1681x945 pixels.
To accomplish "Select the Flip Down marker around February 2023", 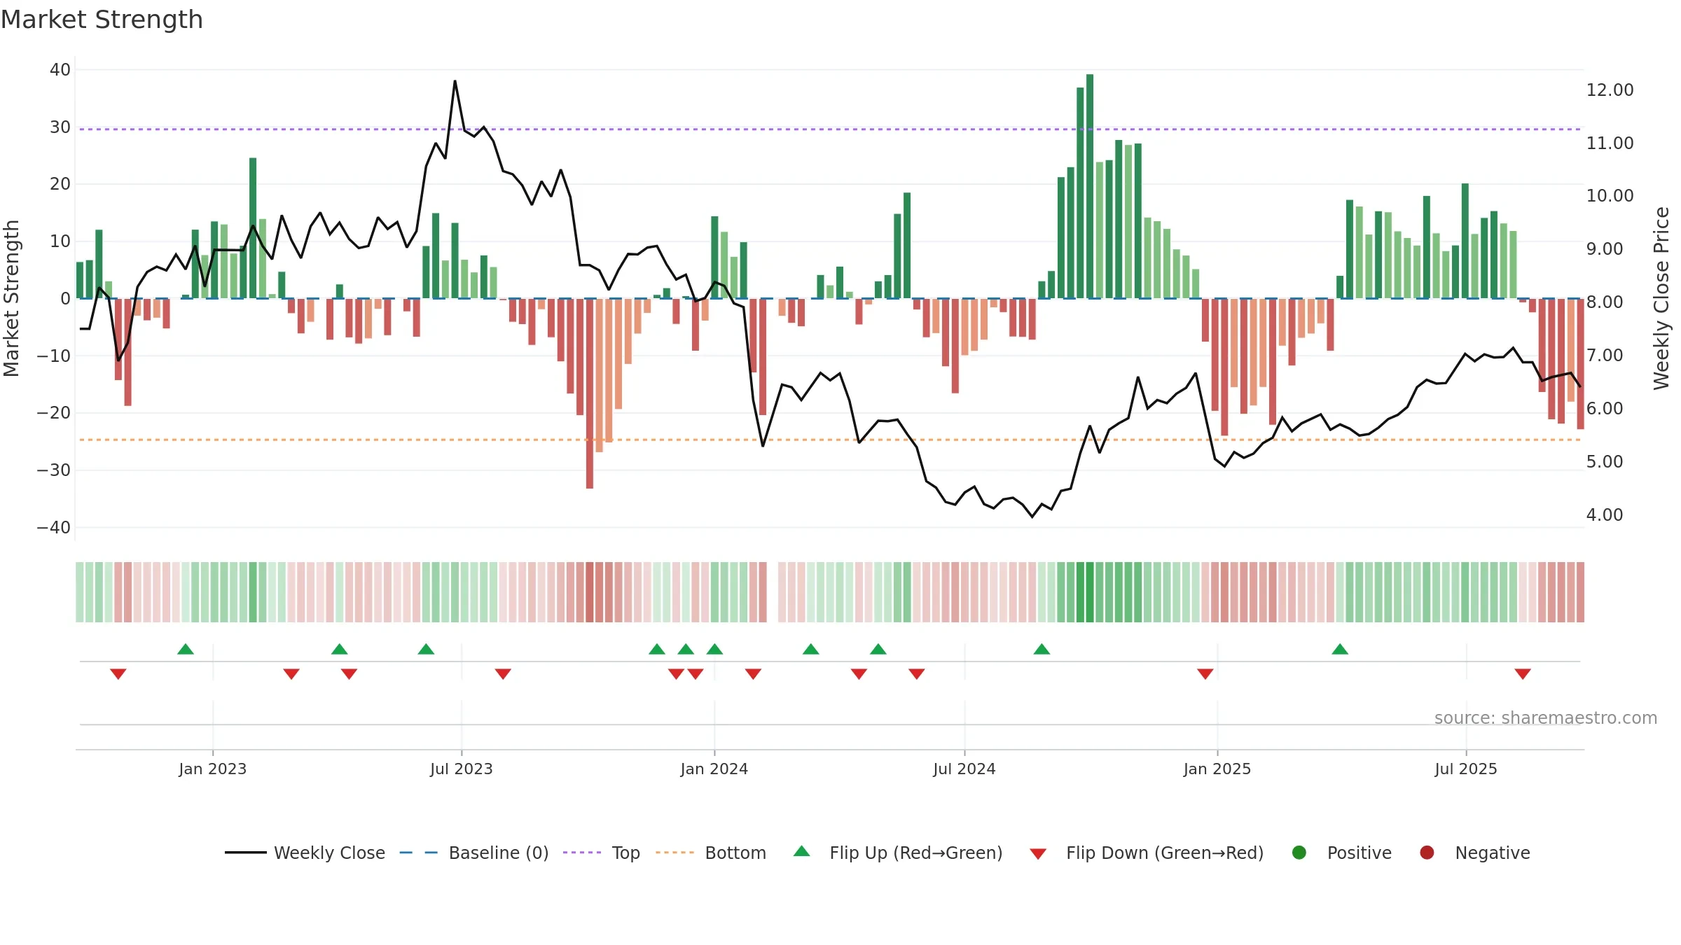I will (291, 674).
